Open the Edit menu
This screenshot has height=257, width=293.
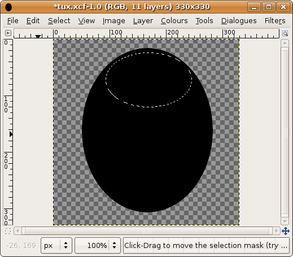(x=33, y=21)
